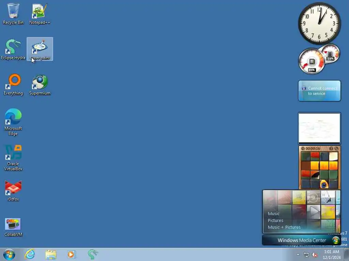Pause the picture puzzle timer
This screenshot has width=349, height=261.
(x=303, y=149)
